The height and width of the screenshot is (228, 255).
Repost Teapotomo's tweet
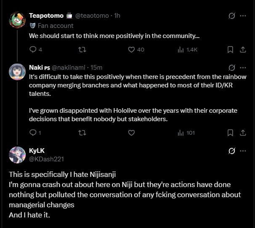coord(82,49)
